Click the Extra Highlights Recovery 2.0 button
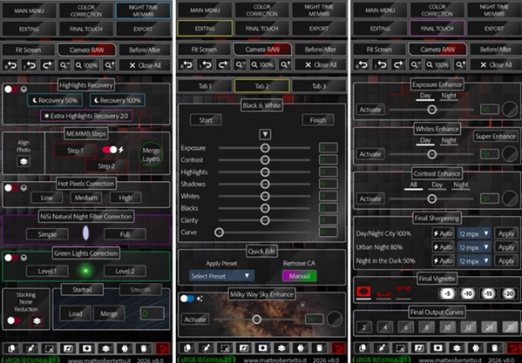 click(86, 116)
